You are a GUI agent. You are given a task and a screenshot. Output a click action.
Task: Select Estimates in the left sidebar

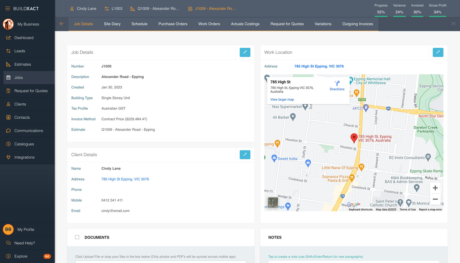(23, 64)
